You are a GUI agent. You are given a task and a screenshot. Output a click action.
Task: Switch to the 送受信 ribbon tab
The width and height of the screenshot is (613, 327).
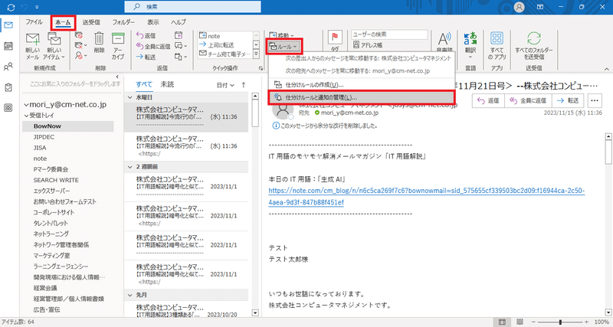click(91, 22)
